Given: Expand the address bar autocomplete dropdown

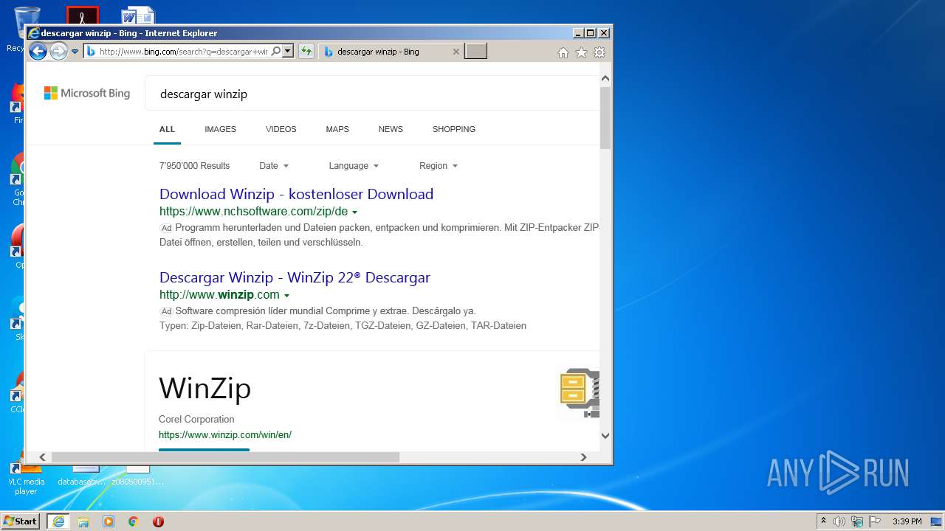Looking at the screenshot, I should [x=288, y=52].
